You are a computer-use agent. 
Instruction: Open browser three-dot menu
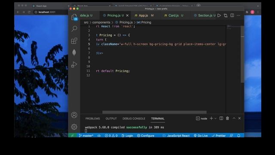(258, 12)
